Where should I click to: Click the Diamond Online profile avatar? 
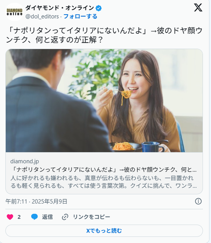[x=15, y=12]
